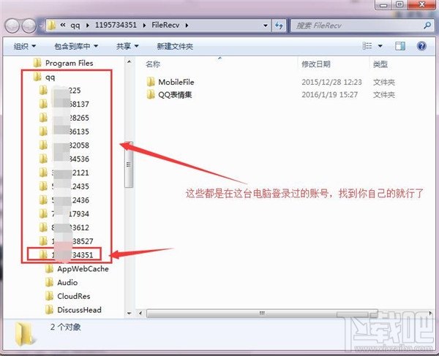Click qq in the address breadcrumb
Viewport: 439px width, 356px height.
click(x=75, y=26)
